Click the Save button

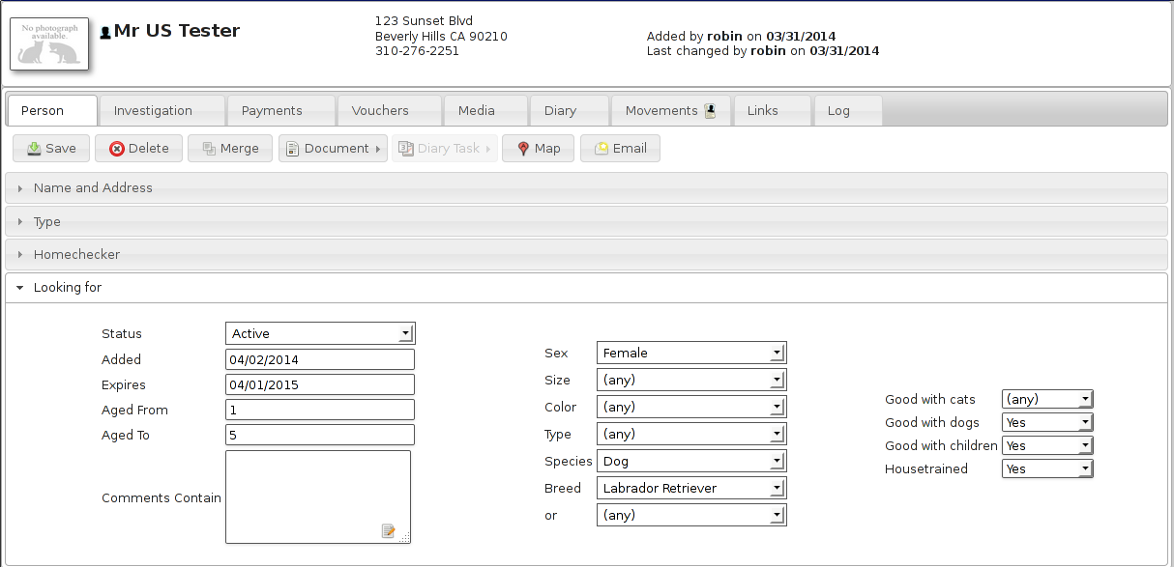click(x=51, y=149)
